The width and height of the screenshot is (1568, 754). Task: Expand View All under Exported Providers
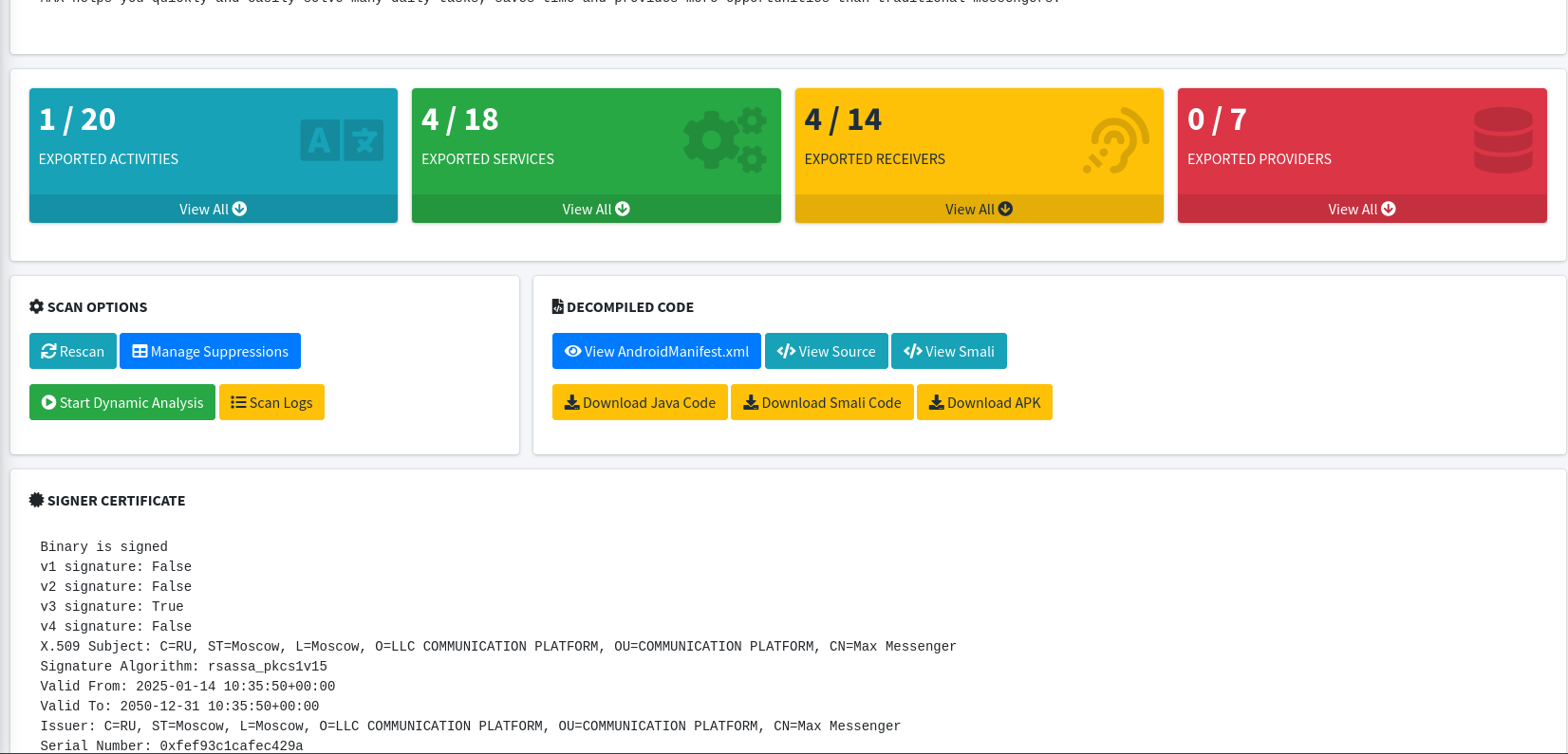pos(1361,209)
